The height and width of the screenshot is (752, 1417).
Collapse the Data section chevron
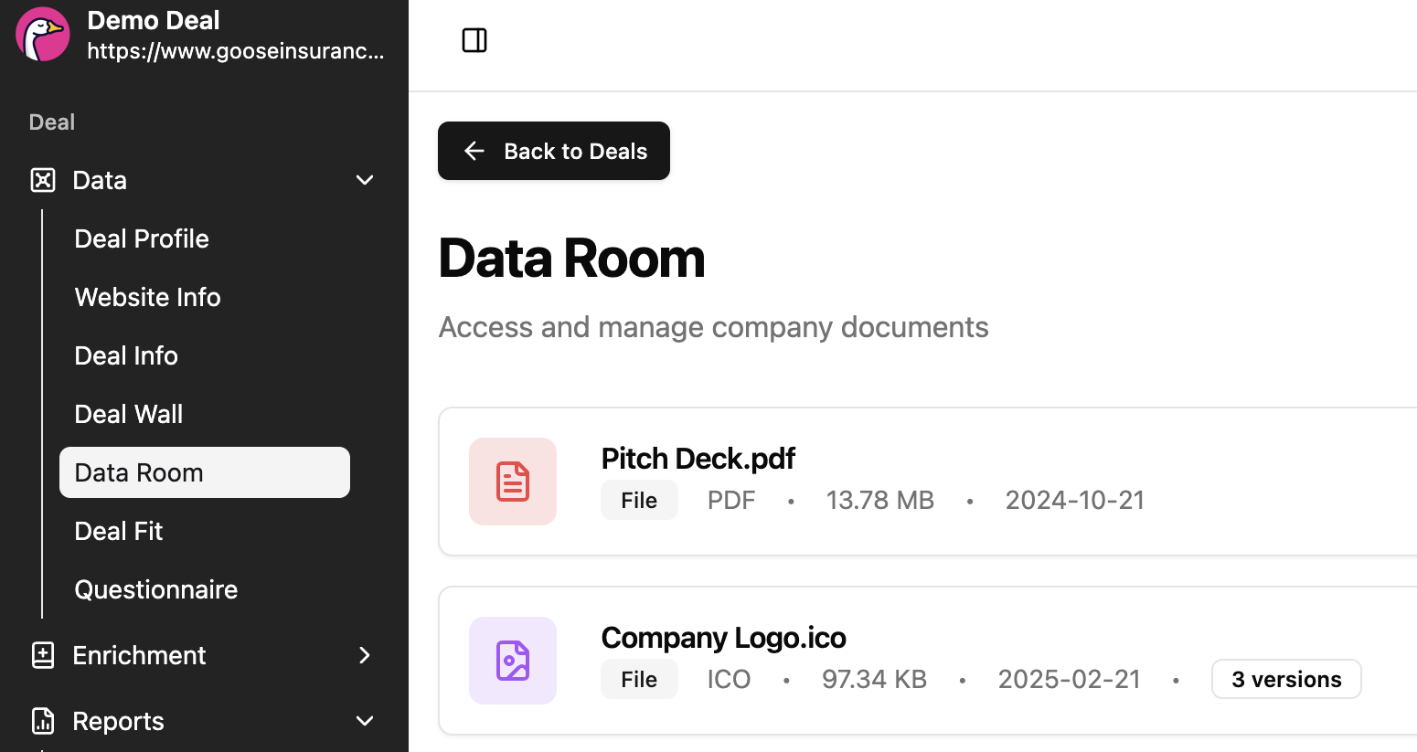pyautogui.click(x=365, y=180)
